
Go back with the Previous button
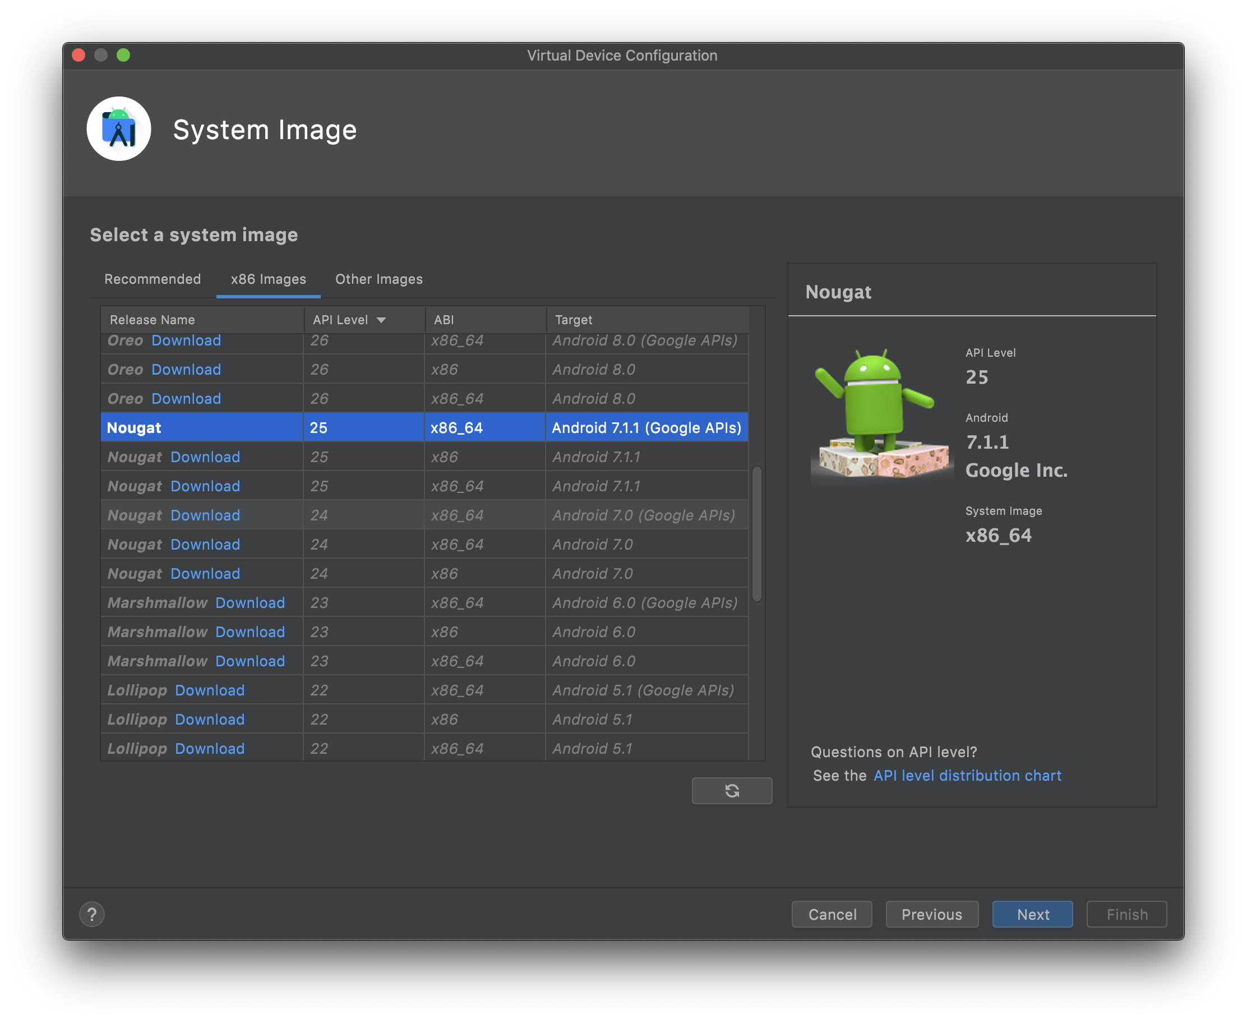(932, 914)
